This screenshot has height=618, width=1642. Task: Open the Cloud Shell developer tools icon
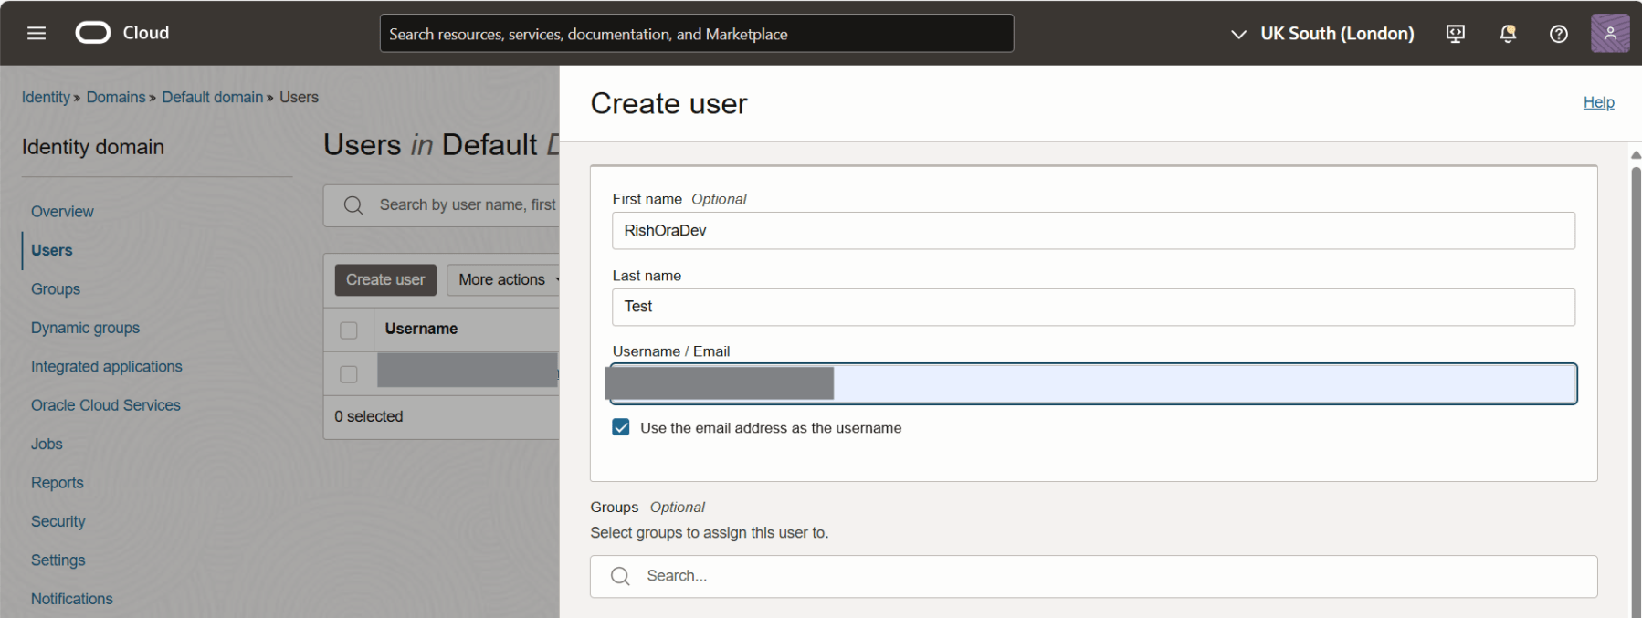click(1455, 34)
